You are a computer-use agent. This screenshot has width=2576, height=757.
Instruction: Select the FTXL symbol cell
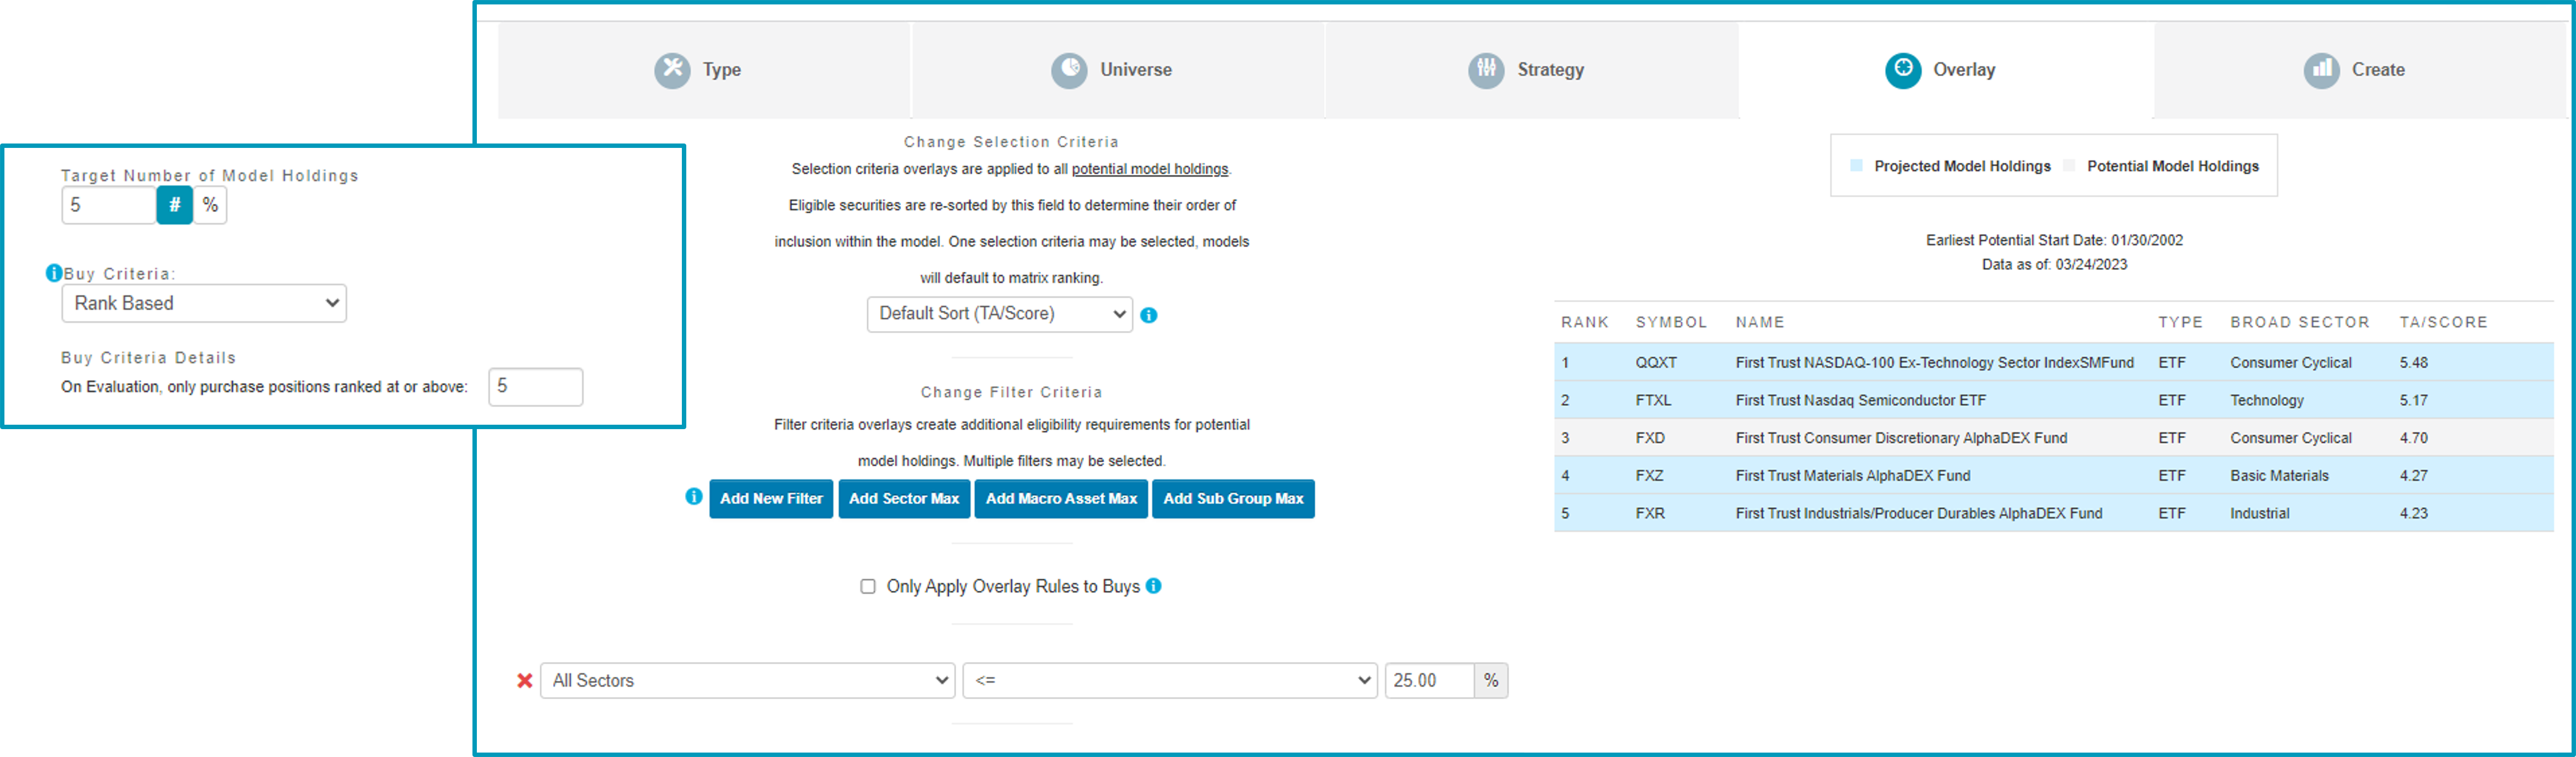[1653, 400]
